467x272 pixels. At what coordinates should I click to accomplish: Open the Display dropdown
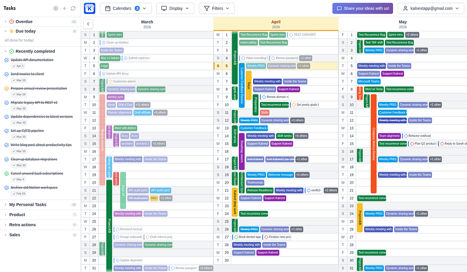(175, 8)
